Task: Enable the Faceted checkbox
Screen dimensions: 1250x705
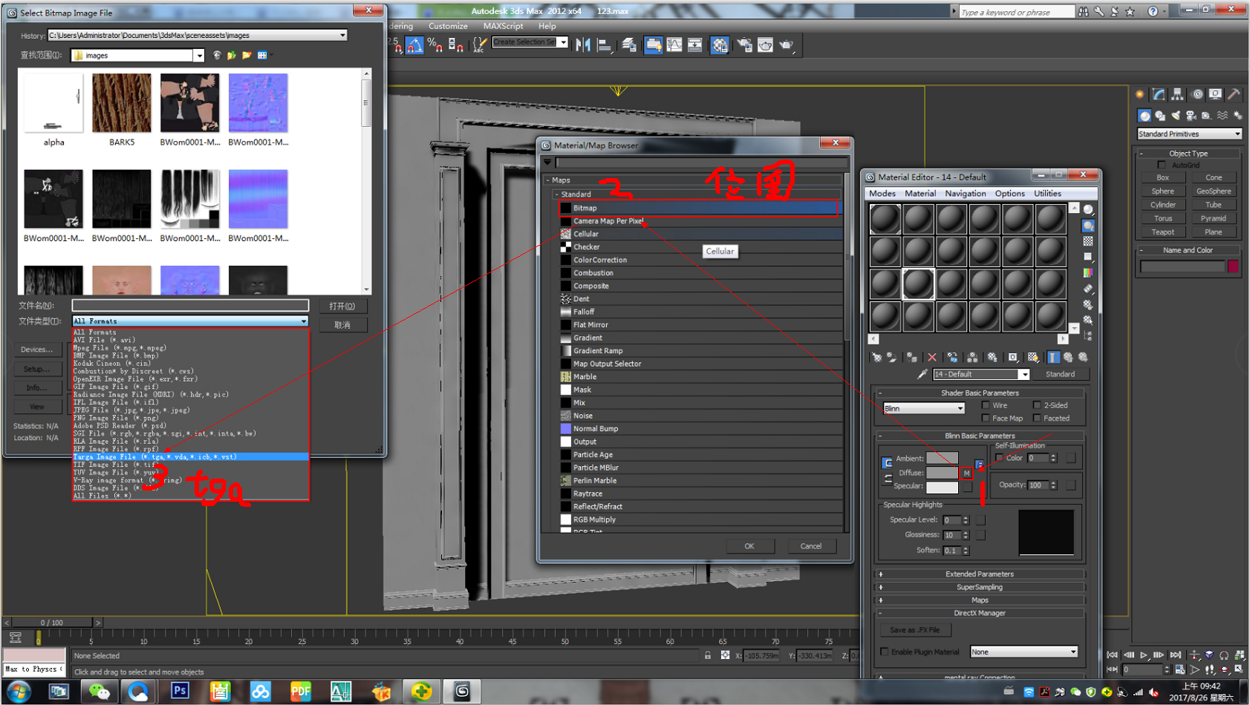Action: pyautogui.click(x=1037, y=419)
